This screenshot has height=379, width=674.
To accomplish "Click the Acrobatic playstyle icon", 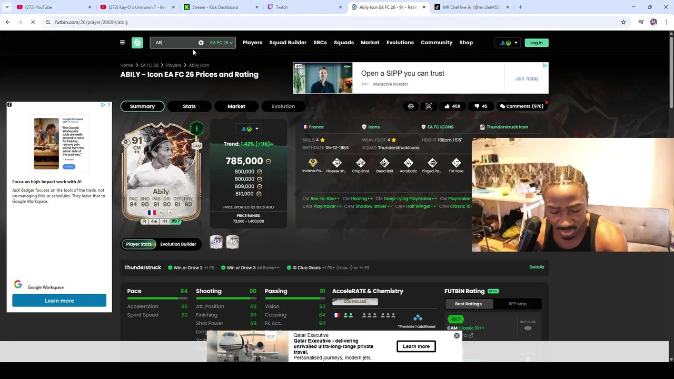I will 408,163.
